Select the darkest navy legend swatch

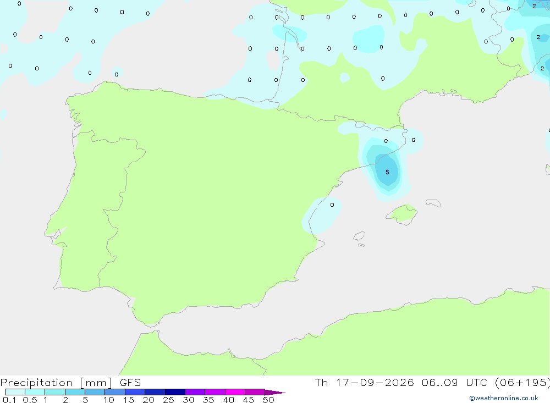coord(175,392)
